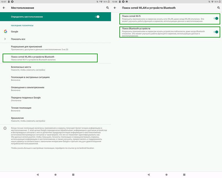Open search in the WLAN and Bluetooth screen
Viewport: 222px width, 178px height.
[x=219, y=8]
